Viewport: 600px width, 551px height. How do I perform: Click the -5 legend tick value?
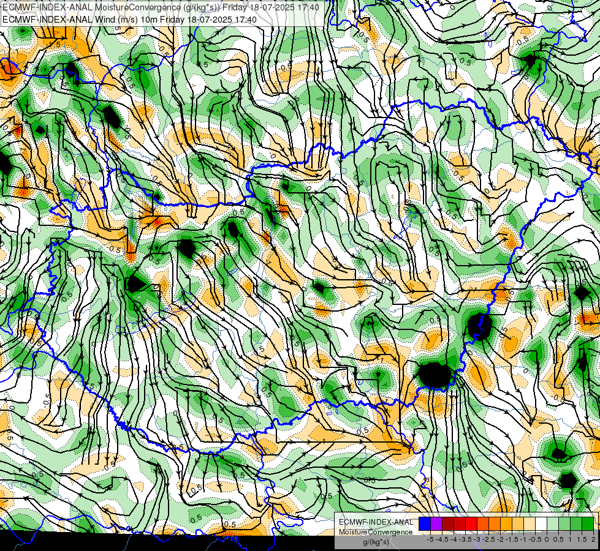(x=430, y=539)
